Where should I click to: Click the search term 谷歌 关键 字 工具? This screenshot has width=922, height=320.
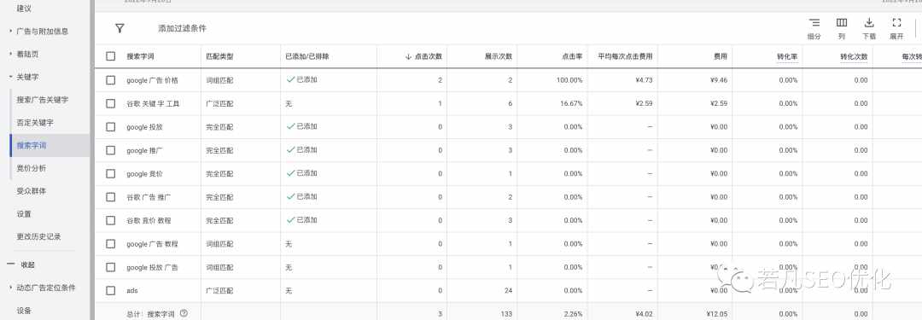[x=153, y=103]
